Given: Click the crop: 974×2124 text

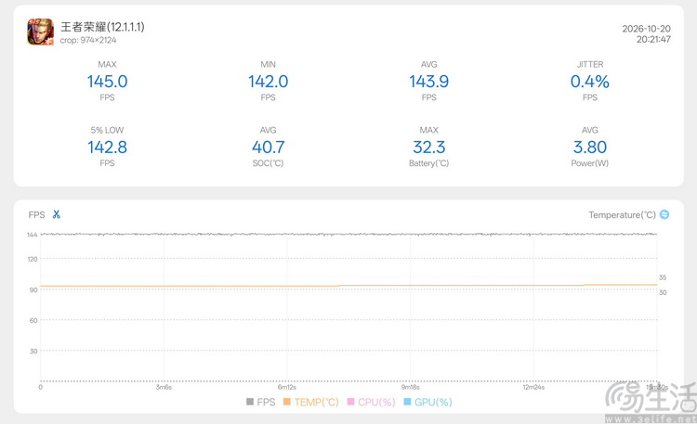Looking at the screenshot, I should [x=88, y=40].
